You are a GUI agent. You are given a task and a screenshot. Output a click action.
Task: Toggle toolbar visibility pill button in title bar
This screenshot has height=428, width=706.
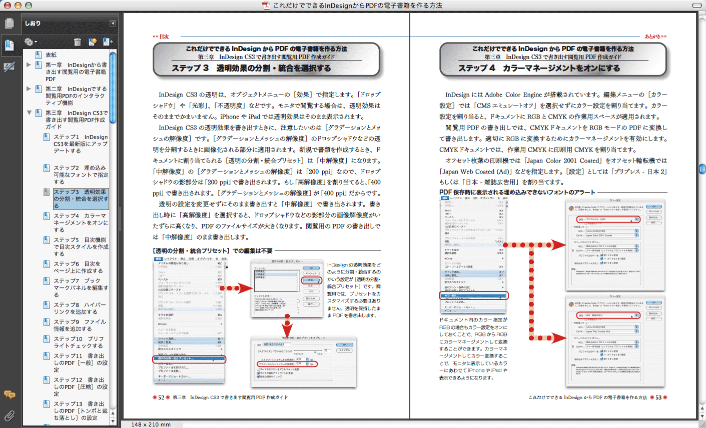696,5
